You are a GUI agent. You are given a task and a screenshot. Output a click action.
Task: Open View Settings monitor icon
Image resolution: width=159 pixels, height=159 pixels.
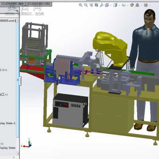pos(145,5)
